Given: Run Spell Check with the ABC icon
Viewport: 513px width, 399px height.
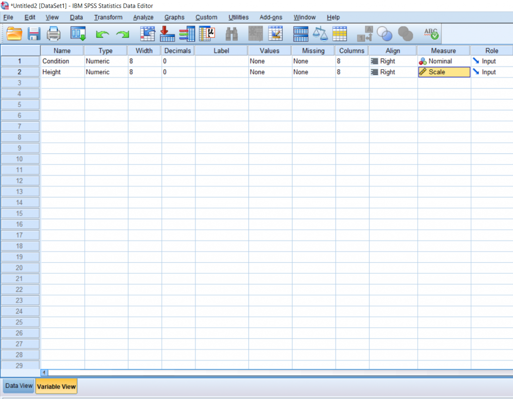Looking at the screenshot, I should pos(430,34).
